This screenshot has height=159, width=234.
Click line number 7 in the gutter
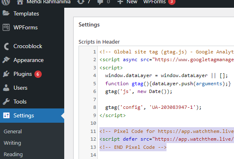(x=94, y=99)
